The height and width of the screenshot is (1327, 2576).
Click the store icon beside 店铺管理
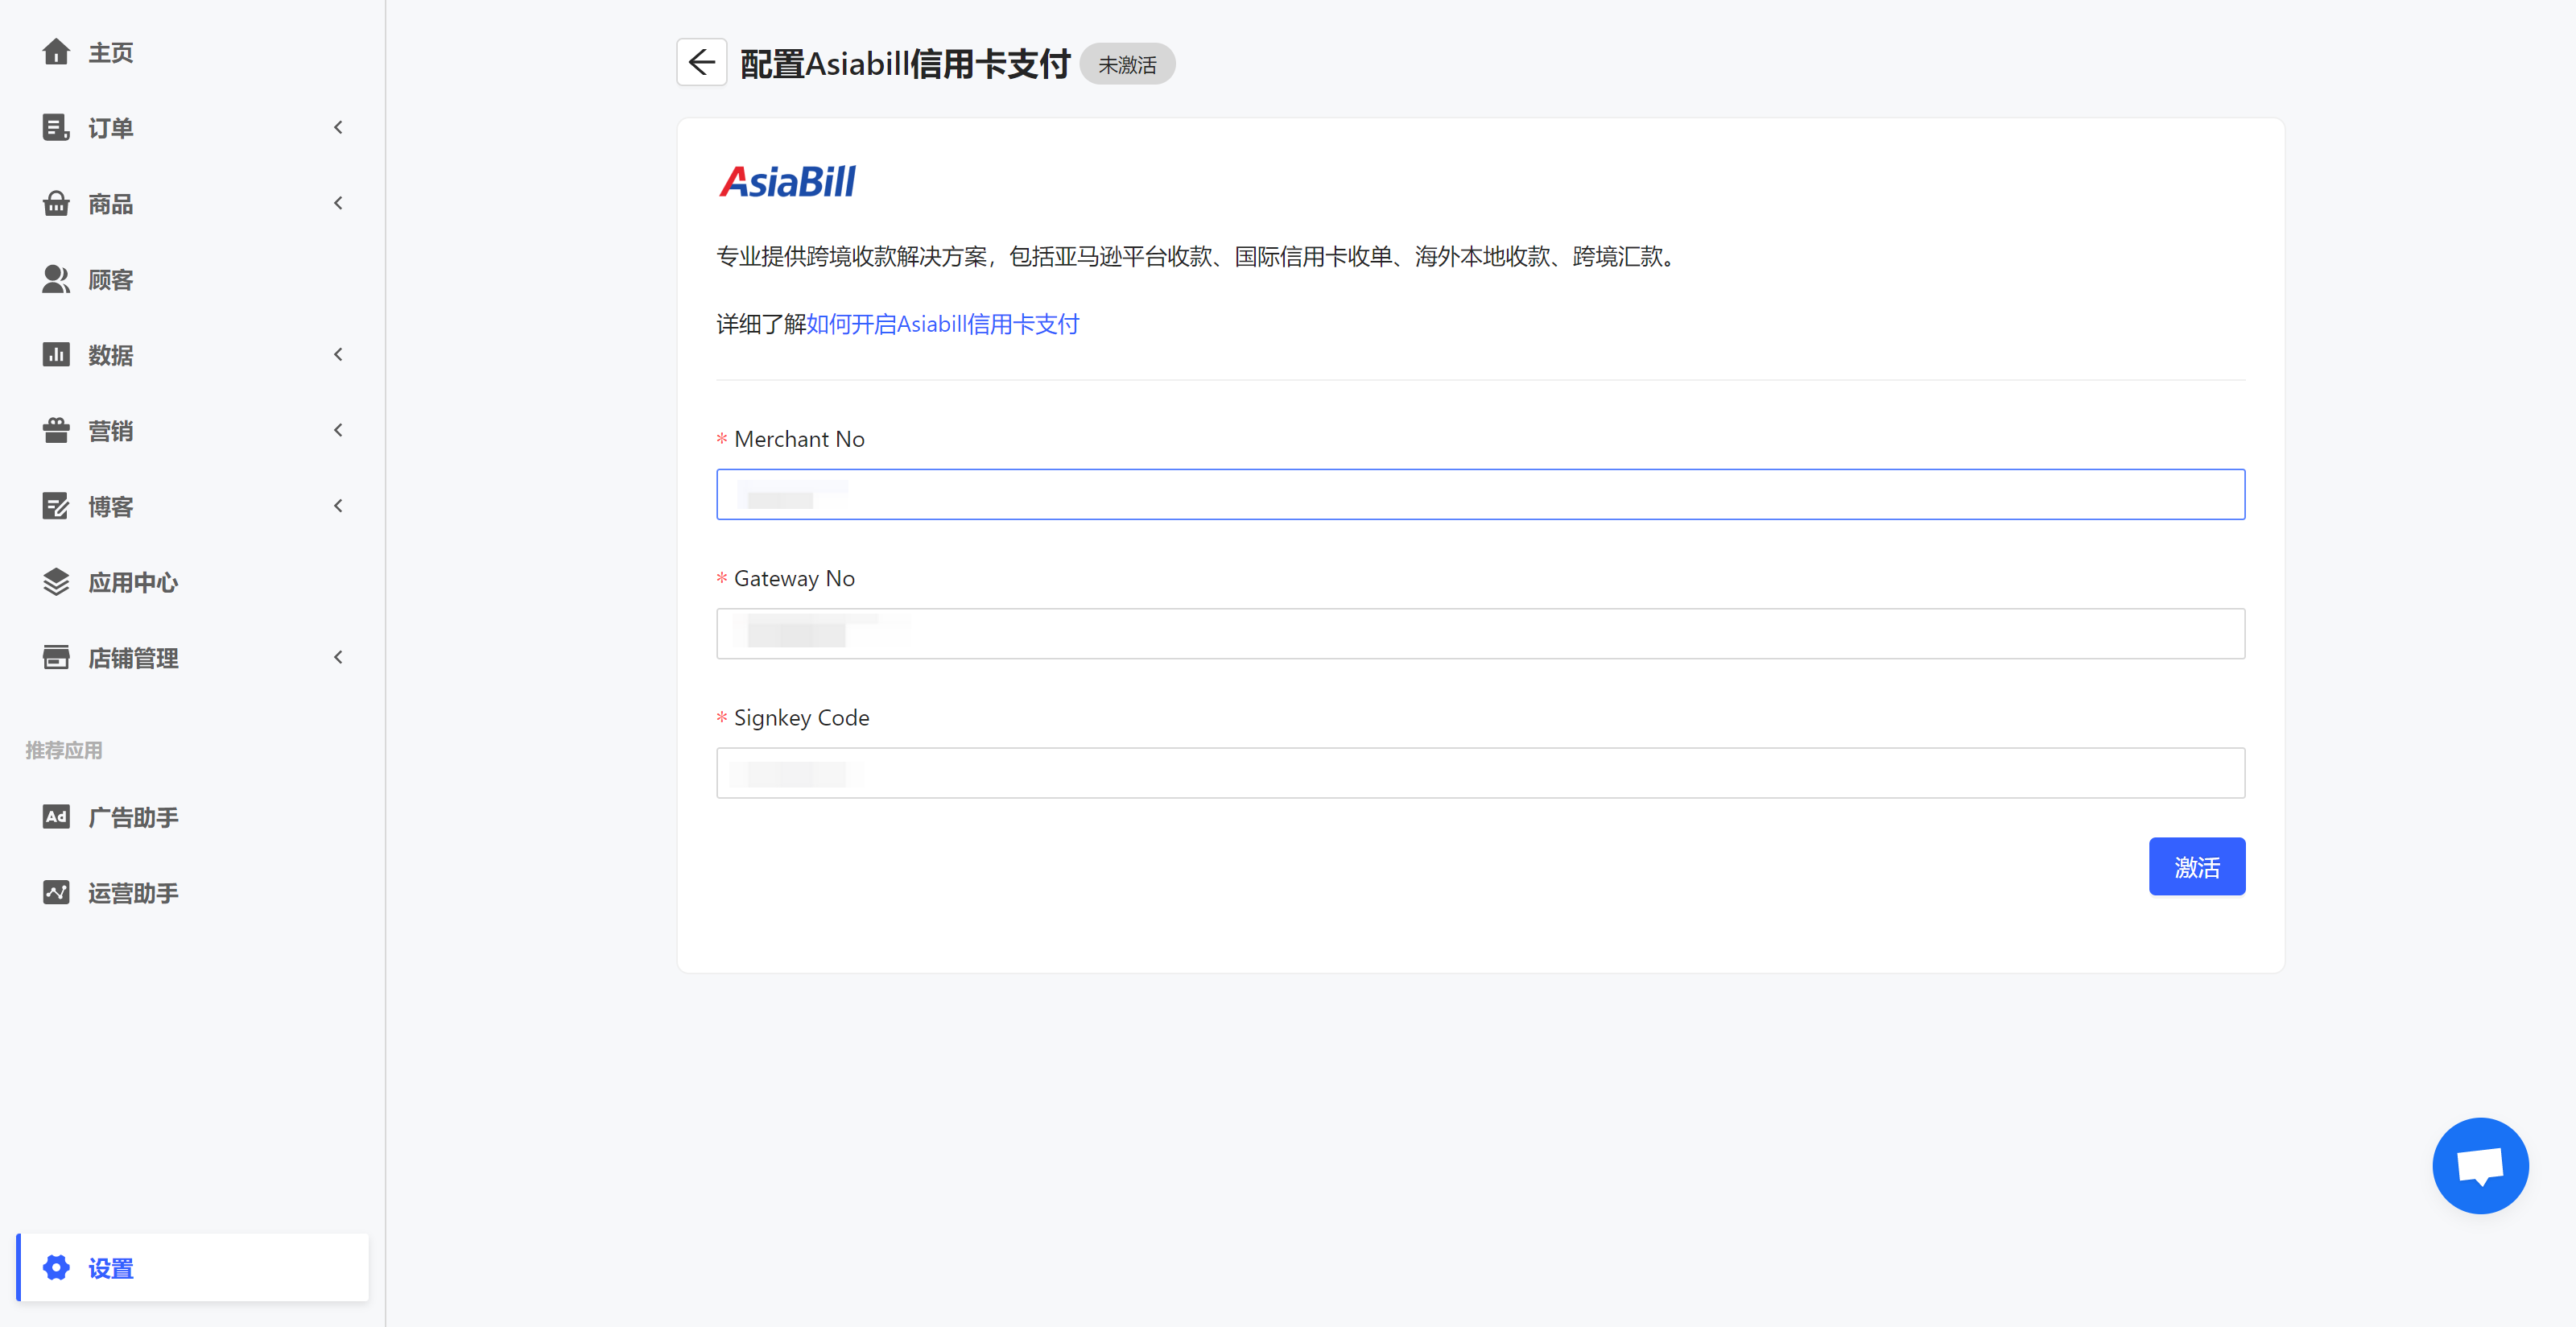click(56, 657)
